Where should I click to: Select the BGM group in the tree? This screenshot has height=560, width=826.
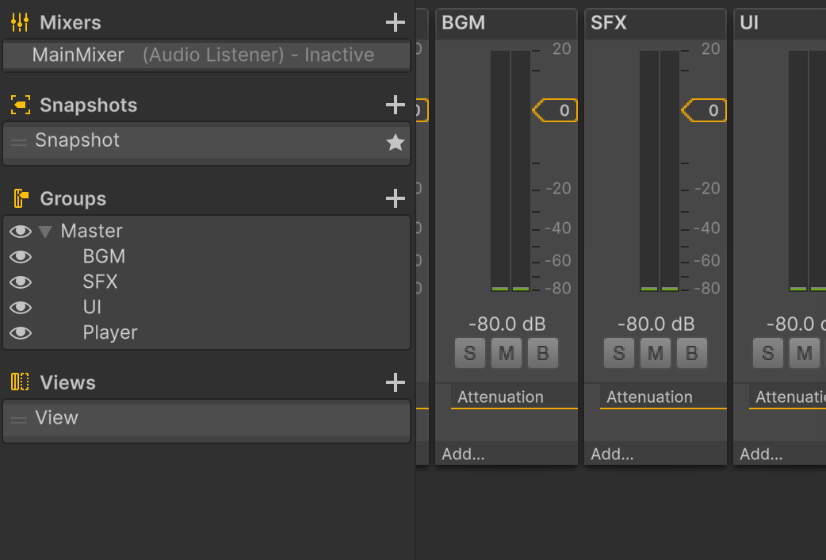click(x=104, y=256)
